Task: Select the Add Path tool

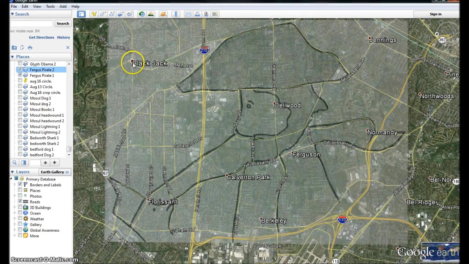Action: tap(112, 14)
